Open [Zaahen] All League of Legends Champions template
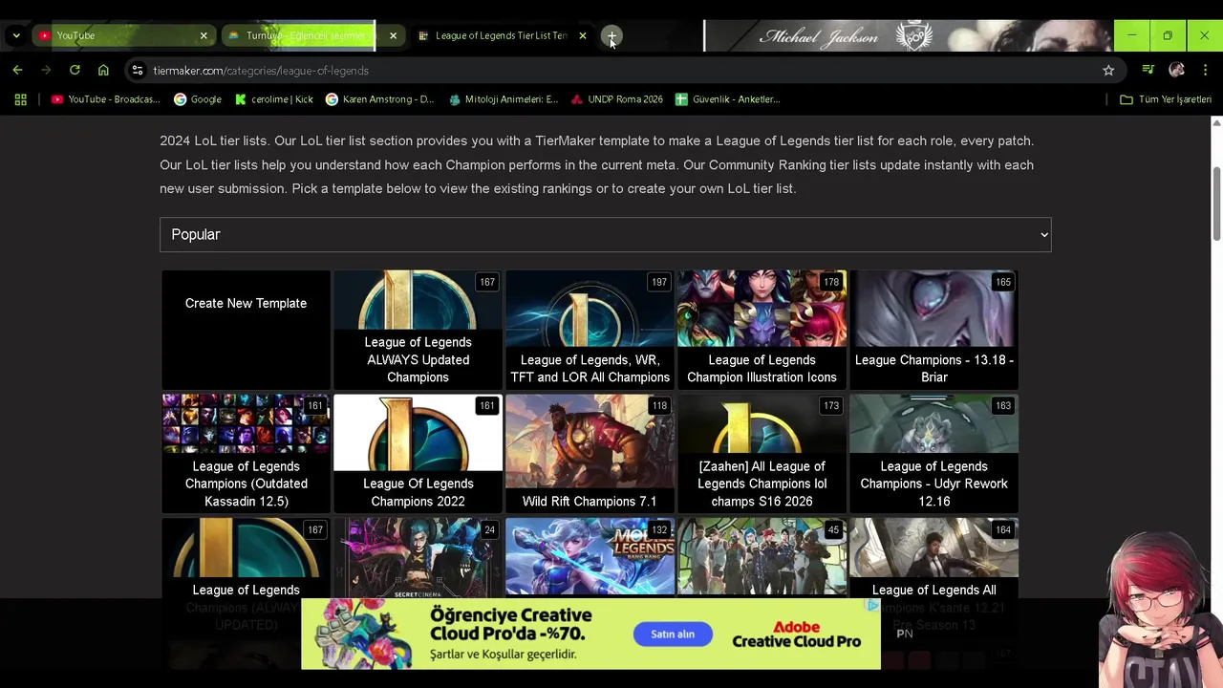 pyautogui.click(x=762, y=454)
